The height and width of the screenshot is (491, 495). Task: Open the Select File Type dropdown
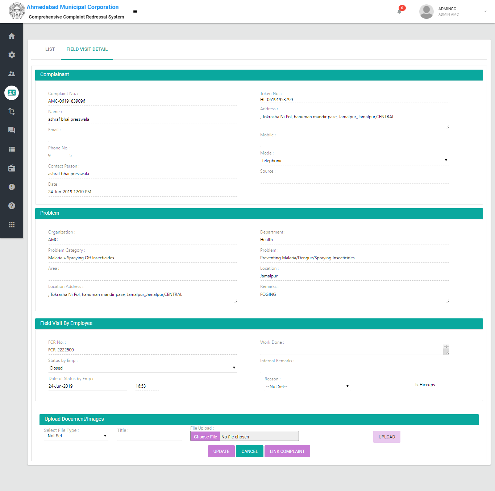pos(76,436)
